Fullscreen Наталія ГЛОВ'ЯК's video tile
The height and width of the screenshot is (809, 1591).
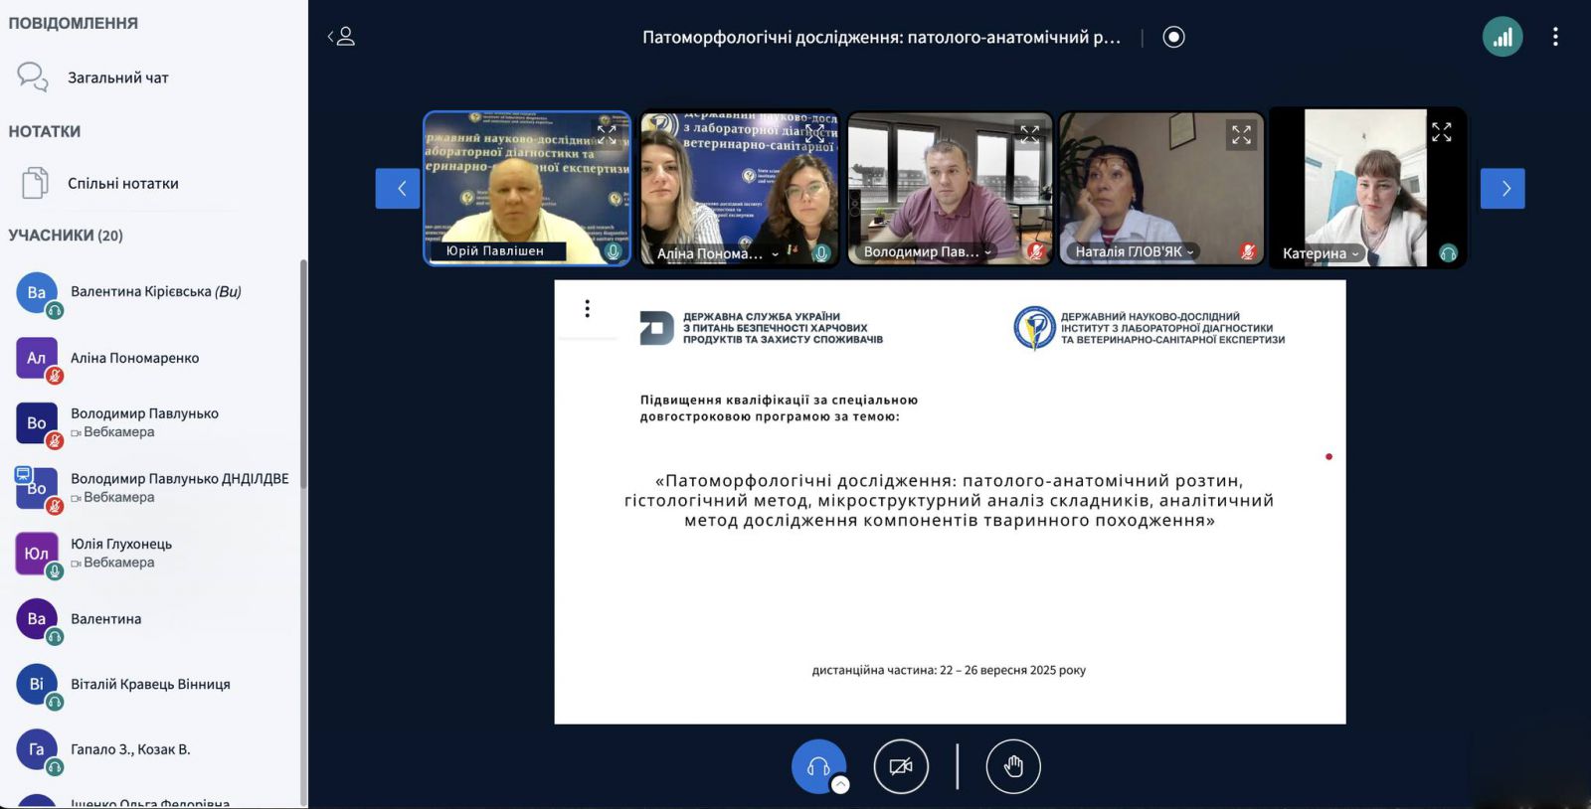click(1241, 134)
